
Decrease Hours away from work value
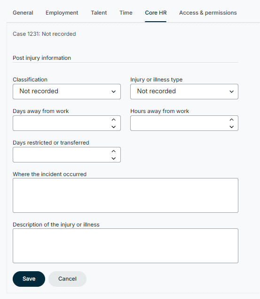tap(231, 127)
